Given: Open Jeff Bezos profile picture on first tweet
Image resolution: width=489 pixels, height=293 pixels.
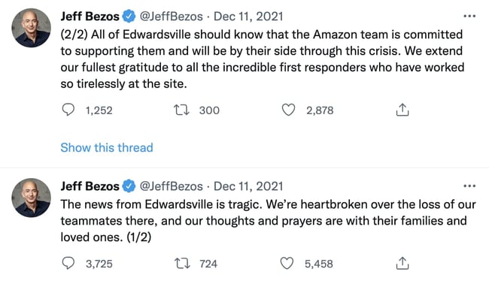Looking at the screenshot, I should click(x=31, y=28).
